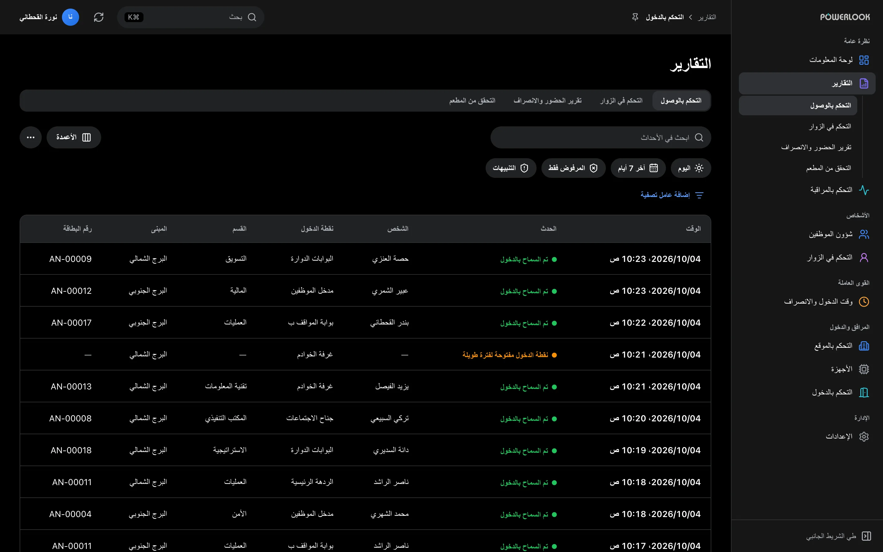Toggle the المرفوض فقط filter chip
Viewport: 883px width, 552px height.
573,168
